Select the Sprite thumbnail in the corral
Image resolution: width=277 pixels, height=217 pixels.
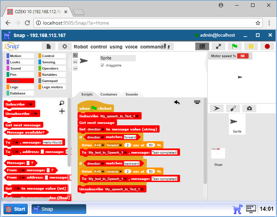(x=237, y=124)
